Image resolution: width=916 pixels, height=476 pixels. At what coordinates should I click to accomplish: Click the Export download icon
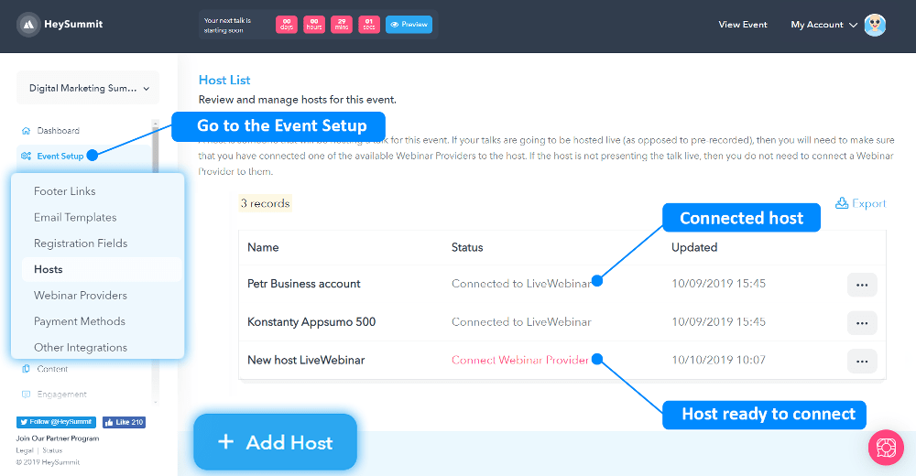[x=842, y=202]
